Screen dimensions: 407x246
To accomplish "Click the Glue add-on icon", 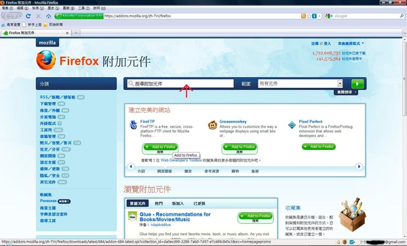I will [133, 216].
